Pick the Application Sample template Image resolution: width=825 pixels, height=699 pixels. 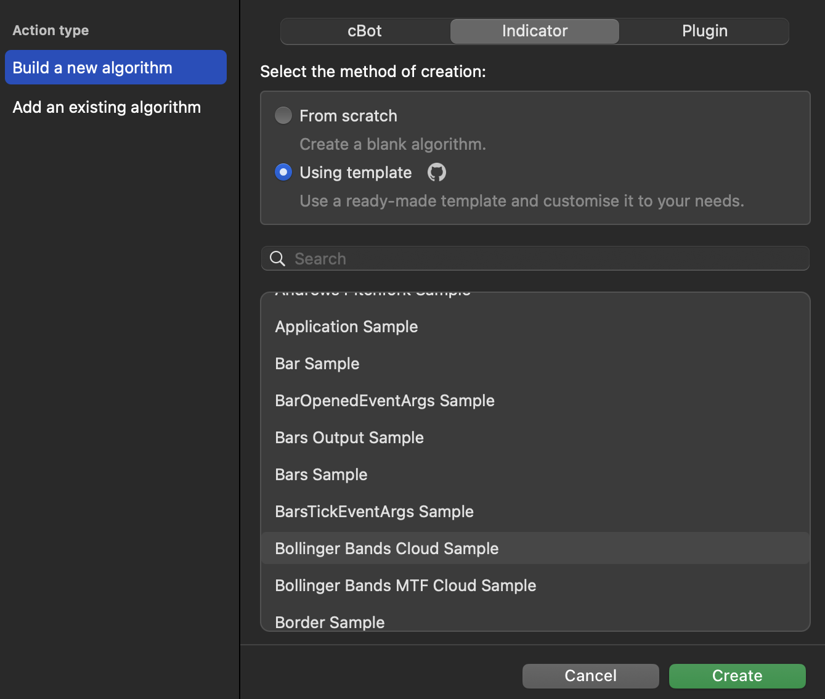[x=346, y=327]
